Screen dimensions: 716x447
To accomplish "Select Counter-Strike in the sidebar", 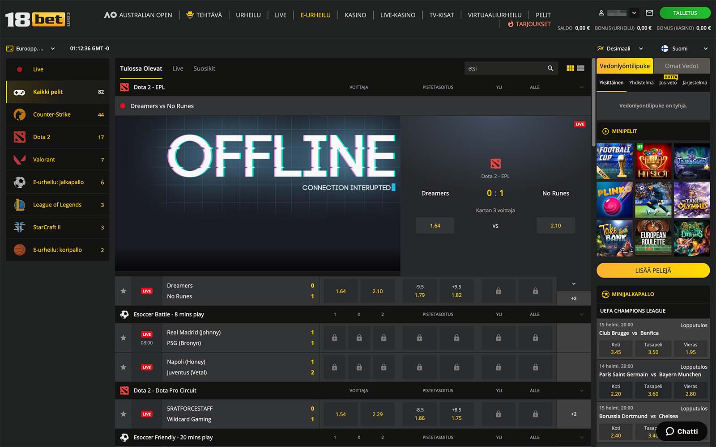I will click(52, 114).
